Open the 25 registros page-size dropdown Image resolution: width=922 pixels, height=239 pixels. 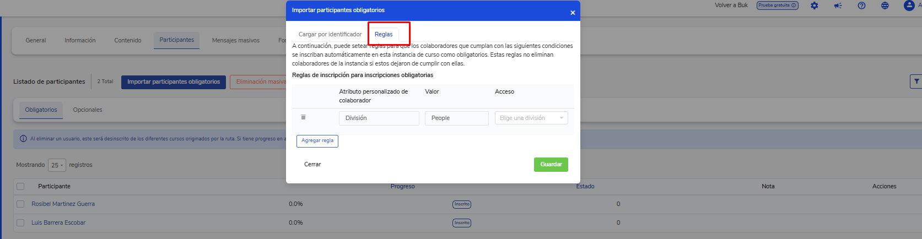point(57,165)
